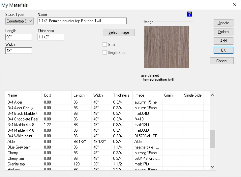Select the '3/4 Chocolate Pear' row
The height and width of the screenshot is (177, 241).
[x=107, y=119]
